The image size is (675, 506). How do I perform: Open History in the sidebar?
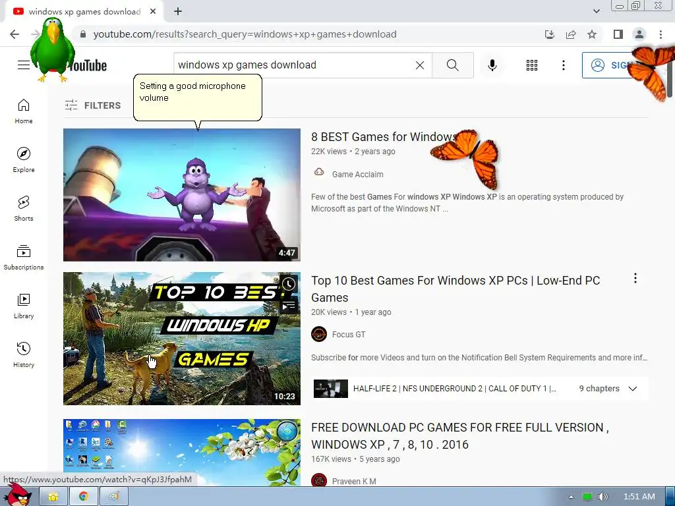coord(24,355)
